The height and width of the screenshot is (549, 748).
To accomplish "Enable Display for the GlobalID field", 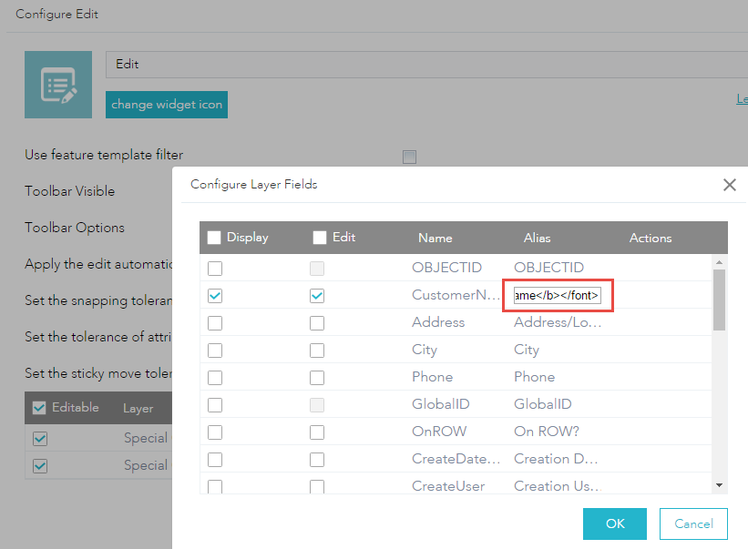I will click(215, 405).
